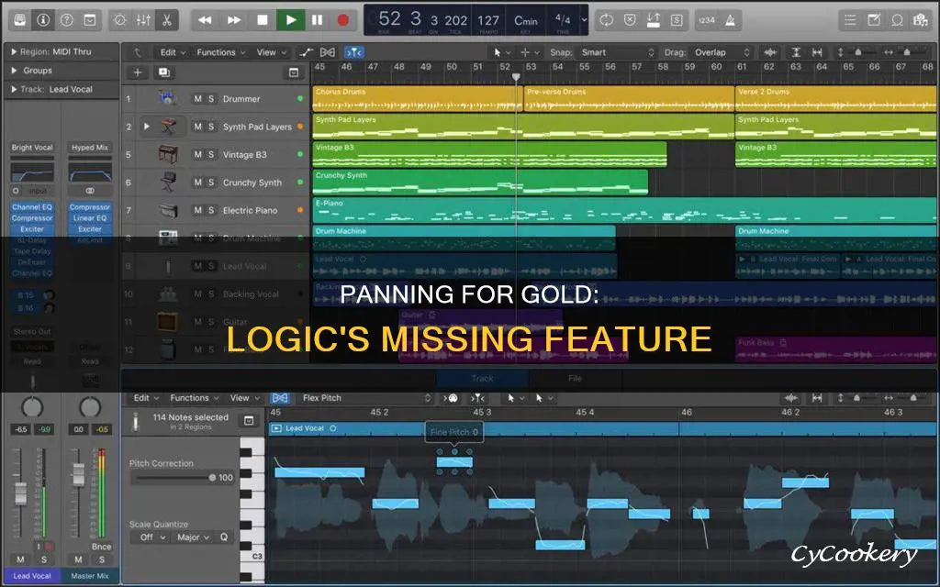Open tracks area Edit menu
This screenshot has height=587, width=940.
(x=173, y=52)
